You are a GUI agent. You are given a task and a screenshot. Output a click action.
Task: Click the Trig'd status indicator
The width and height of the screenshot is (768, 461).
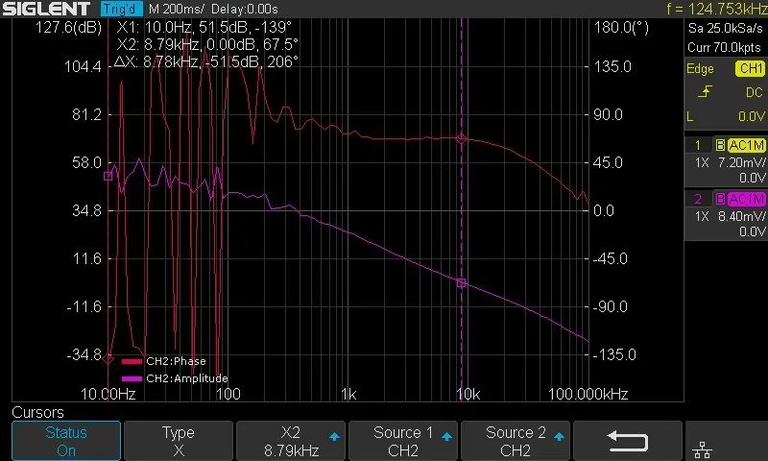tap(122, 9)
